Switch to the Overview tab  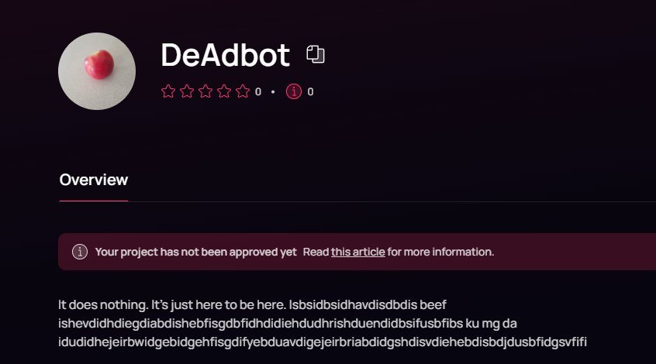point(94,180)
